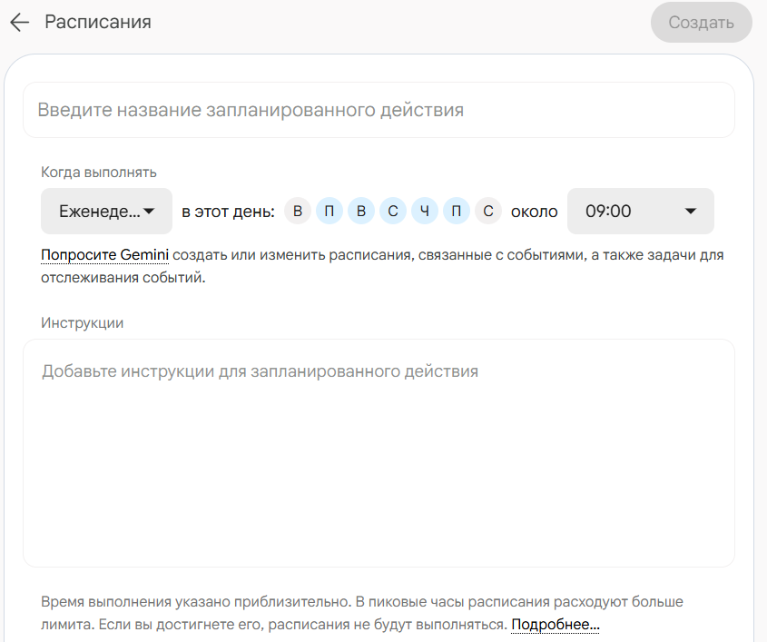Open the 09:00 time dropdown

point(640,212)
